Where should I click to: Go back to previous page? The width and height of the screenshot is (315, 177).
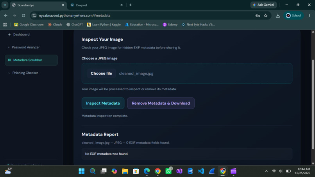6,16
